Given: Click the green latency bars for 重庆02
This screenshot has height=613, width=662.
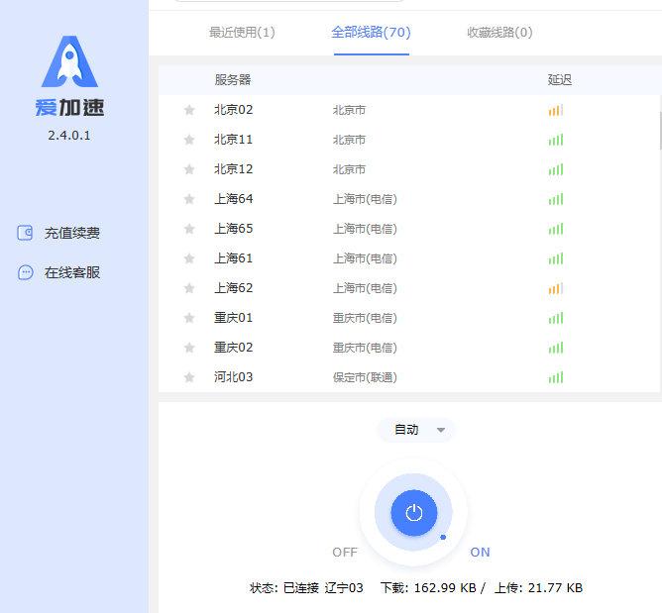Looking at the screenshot, I should coord(556,348).
